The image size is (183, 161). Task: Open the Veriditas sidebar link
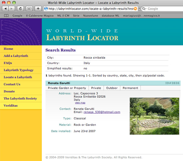coord(11,106)
